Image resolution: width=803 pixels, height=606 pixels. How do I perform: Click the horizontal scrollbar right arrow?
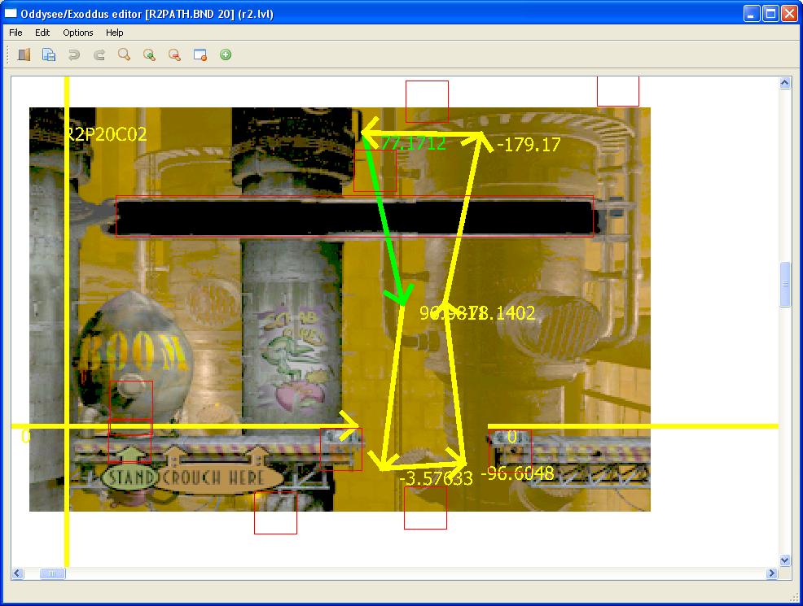click(772, 573)
